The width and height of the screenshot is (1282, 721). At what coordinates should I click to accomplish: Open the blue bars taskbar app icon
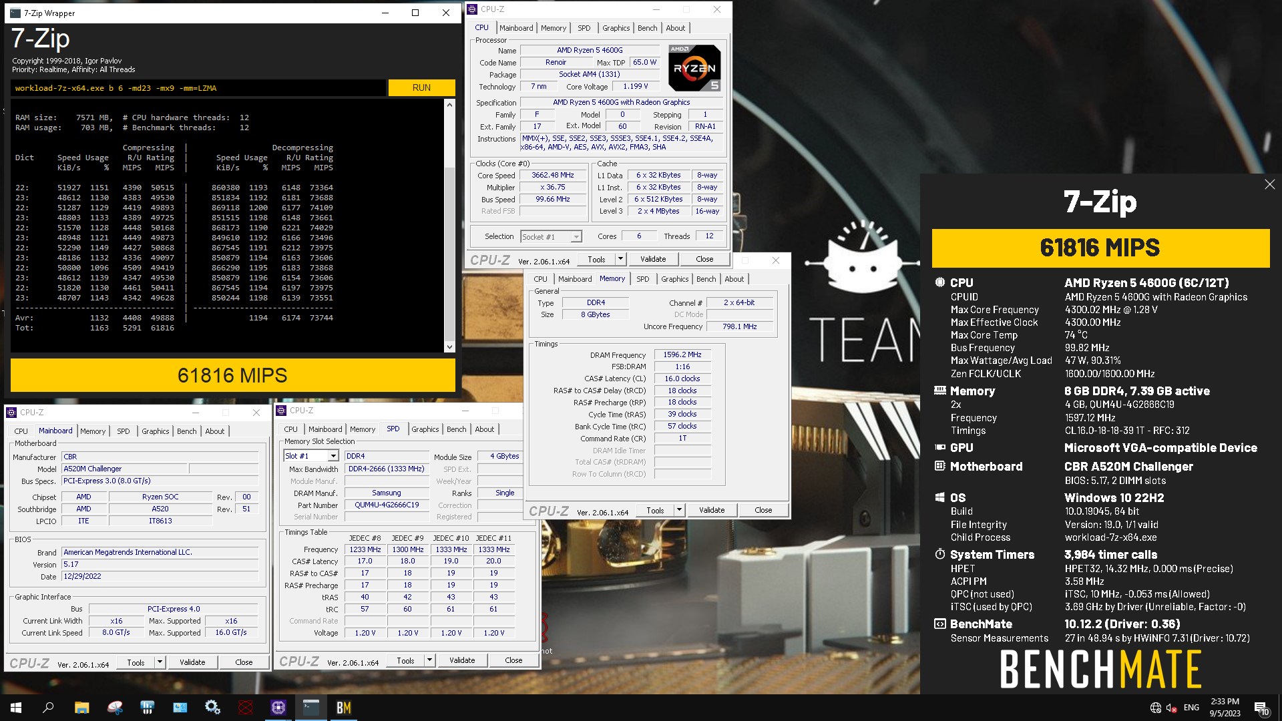pos(148,708)
